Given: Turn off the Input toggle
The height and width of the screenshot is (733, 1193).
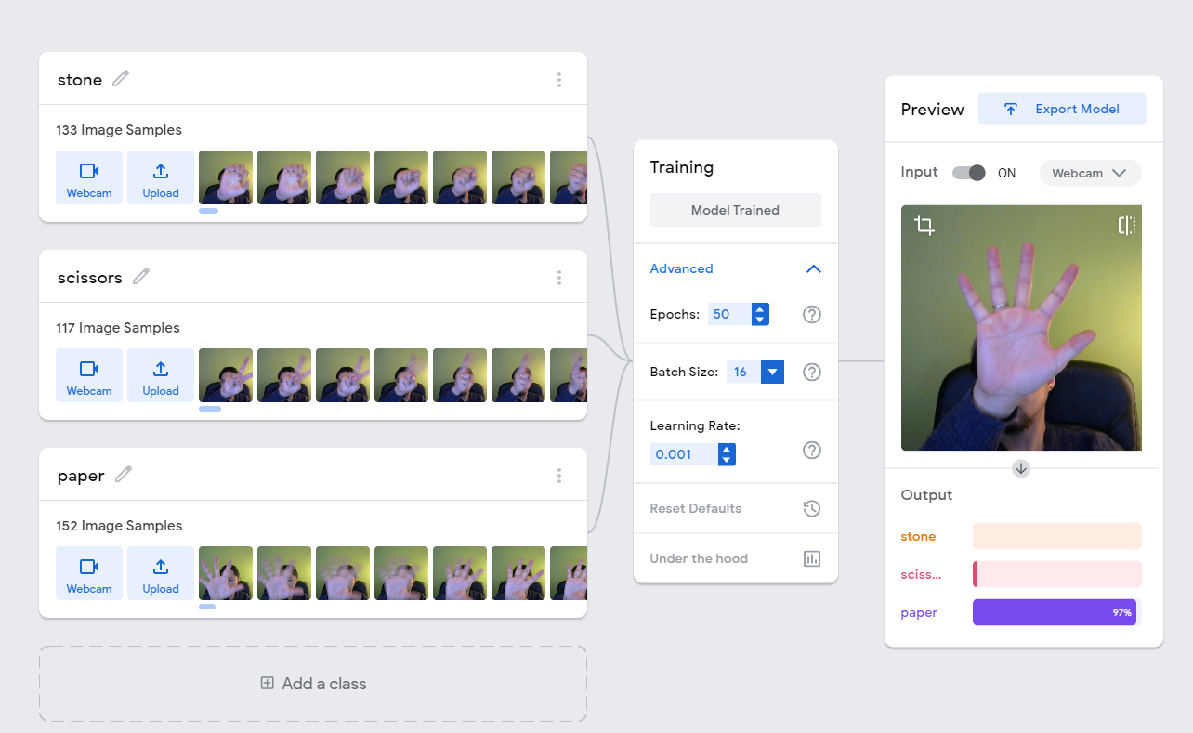Looking at the screenshot, I should coord(969,173).
